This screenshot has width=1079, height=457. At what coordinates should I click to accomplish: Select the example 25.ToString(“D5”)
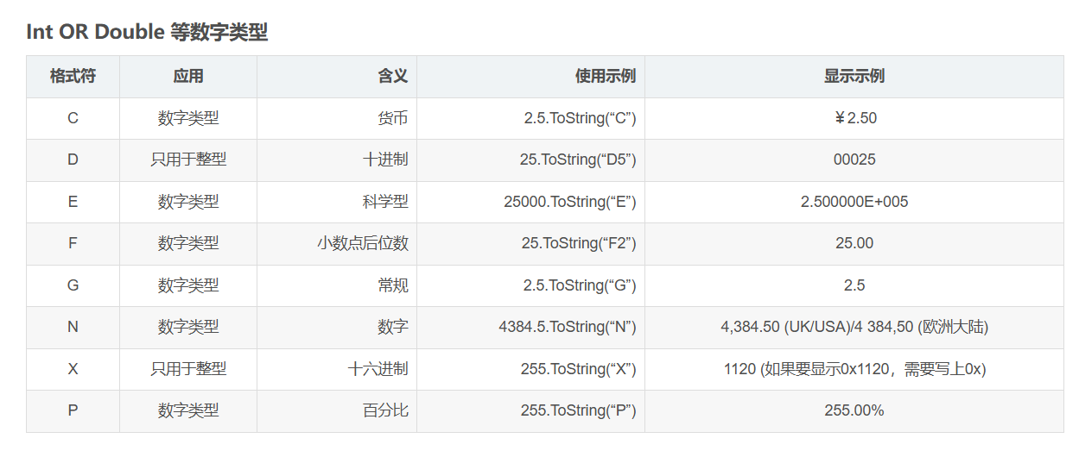click(x=578, y=160)
